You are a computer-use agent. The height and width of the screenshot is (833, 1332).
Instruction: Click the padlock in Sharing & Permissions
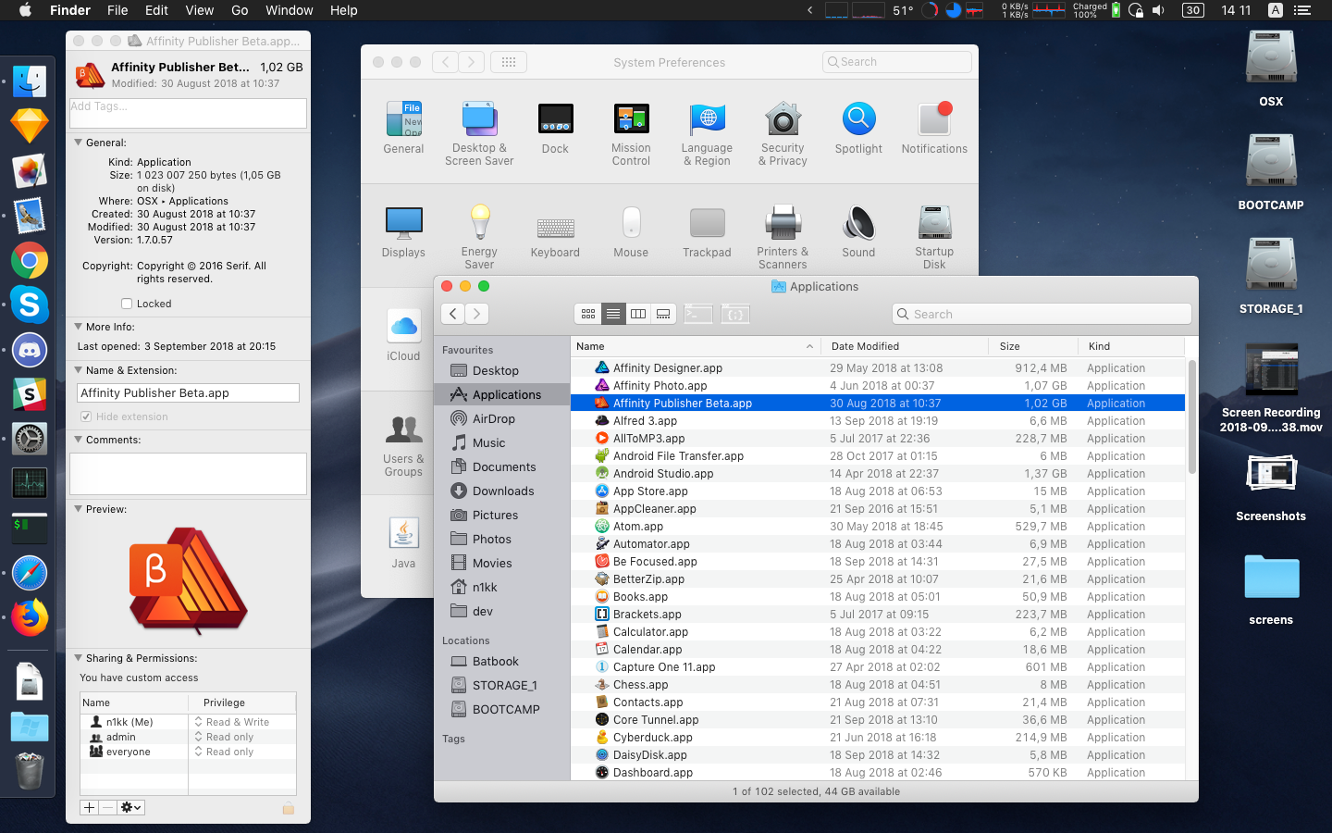coord(289,808)
